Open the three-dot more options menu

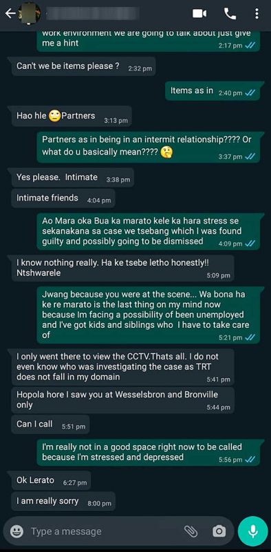(x=257, y=14)
